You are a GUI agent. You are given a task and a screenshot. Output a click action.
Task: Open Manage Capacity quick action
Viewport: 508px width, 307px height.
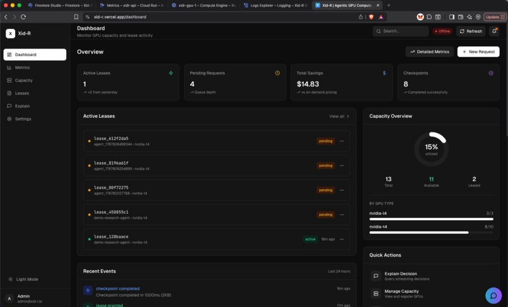(431, 293)
